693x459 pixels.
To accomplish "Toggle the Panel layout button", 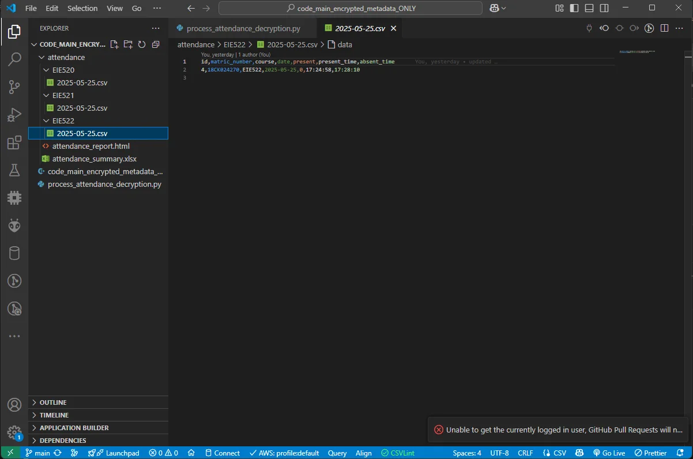I will [589, 8].
